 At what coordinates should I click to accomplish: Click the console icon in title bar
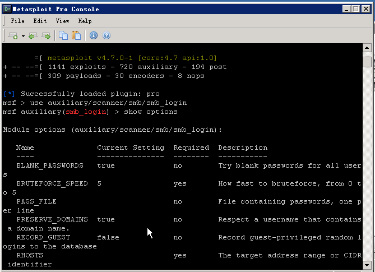(x=7, y=9)
